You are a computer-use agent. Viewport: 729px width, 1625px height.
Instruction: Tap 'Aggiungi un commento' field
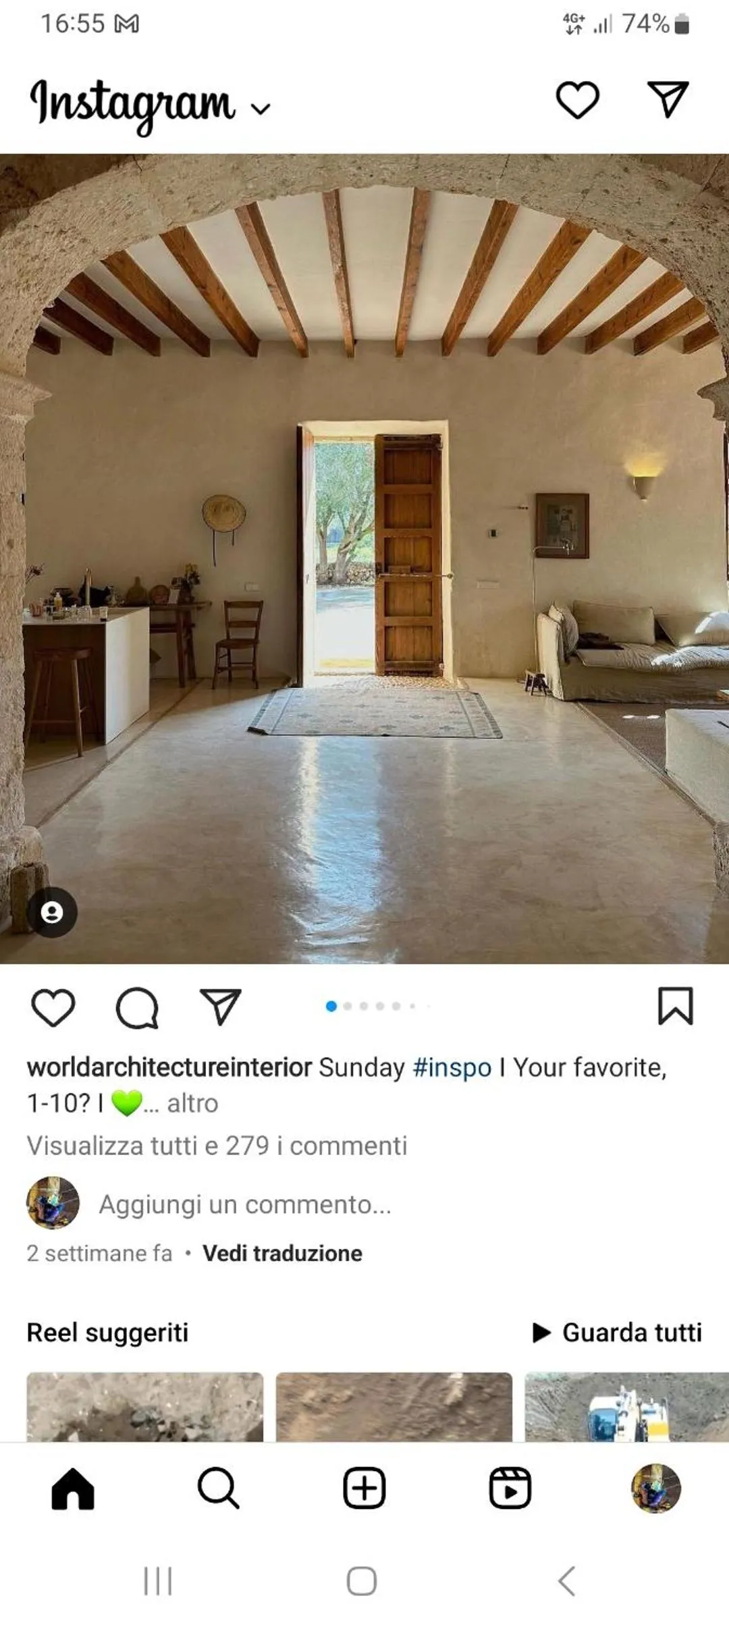(245, 1204)
